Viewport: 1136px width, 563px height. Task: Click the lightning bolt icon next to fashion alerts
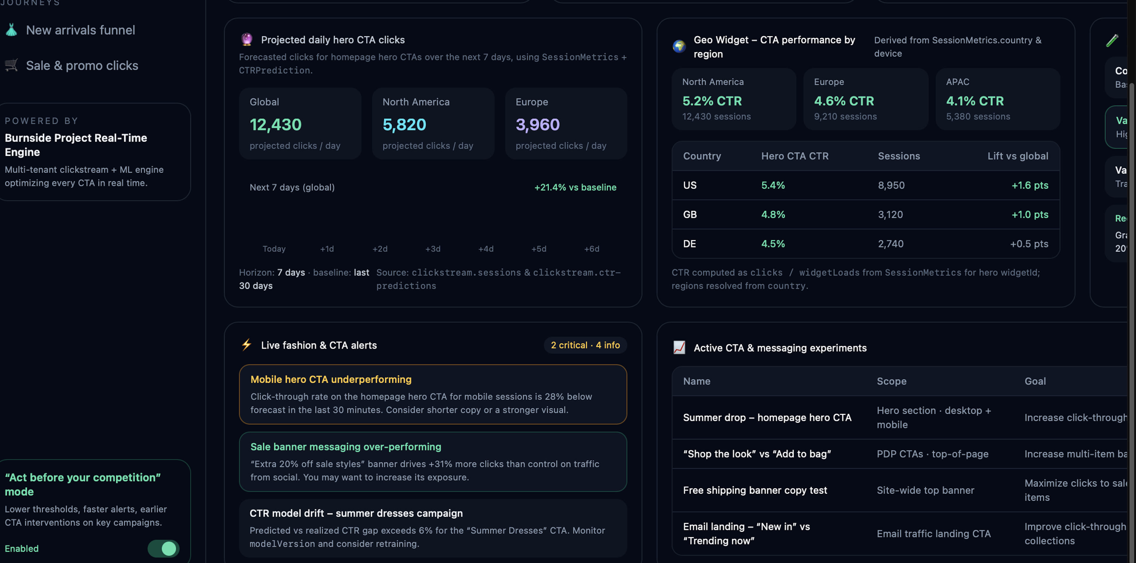coord(246,345)
